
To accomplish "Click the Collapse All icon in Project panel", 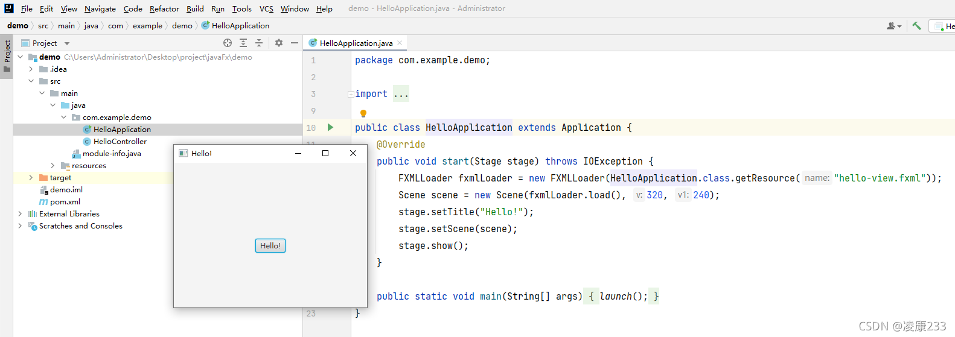I will tap(259, 43).
